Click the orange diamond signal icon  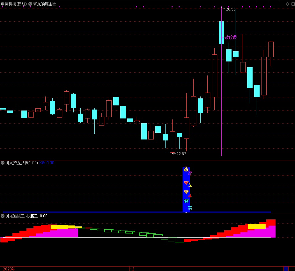pos(186,192)
